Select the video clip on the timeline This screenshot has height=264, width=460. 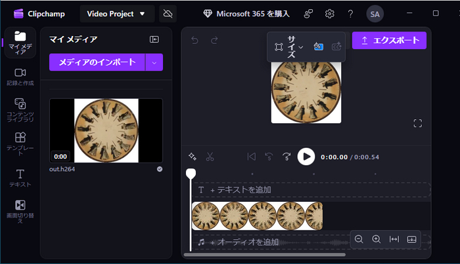(x=258, y=216)
